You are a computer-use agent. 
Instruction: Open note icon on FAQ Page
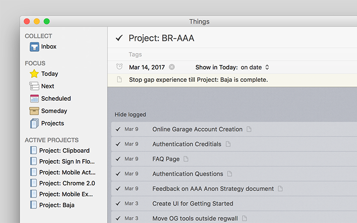tap(186, 159)
